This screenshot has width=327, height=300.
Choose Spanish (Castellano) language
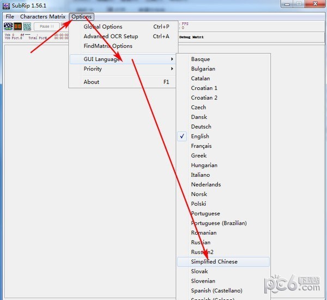223,290
